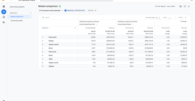Image resolution: width=195 pixels, height=101 pixels.
Task: Go to previous page of table rows
Action: click(175, 18)
